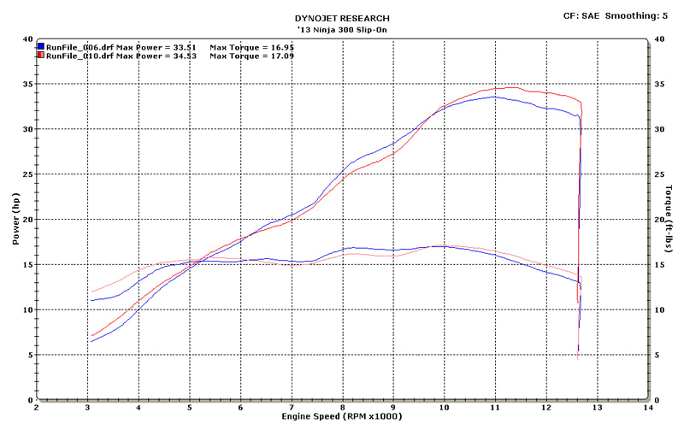This screenshot has width=684, height=430.
Task: Click the blue swatch beside RunFile_006.drf
Action: click(x=40, y=46)
